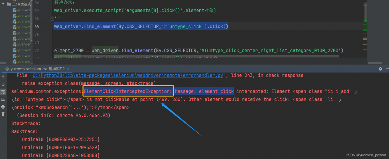Toggle soft-wrap in the run console
This screenshot has height=159, width=389.
pos(3,92)
